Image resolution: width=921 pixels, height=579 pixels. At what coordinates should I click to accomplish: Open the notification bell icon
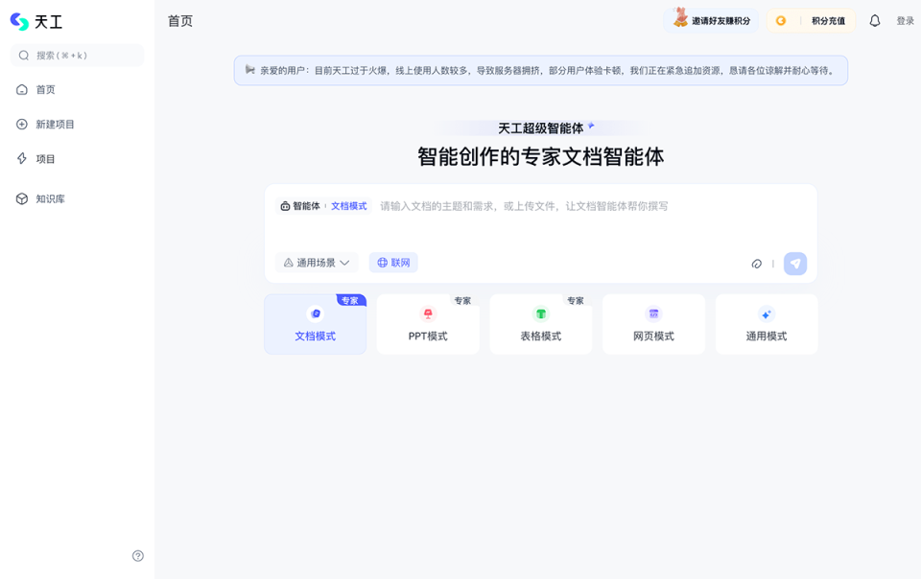[873, 19]
